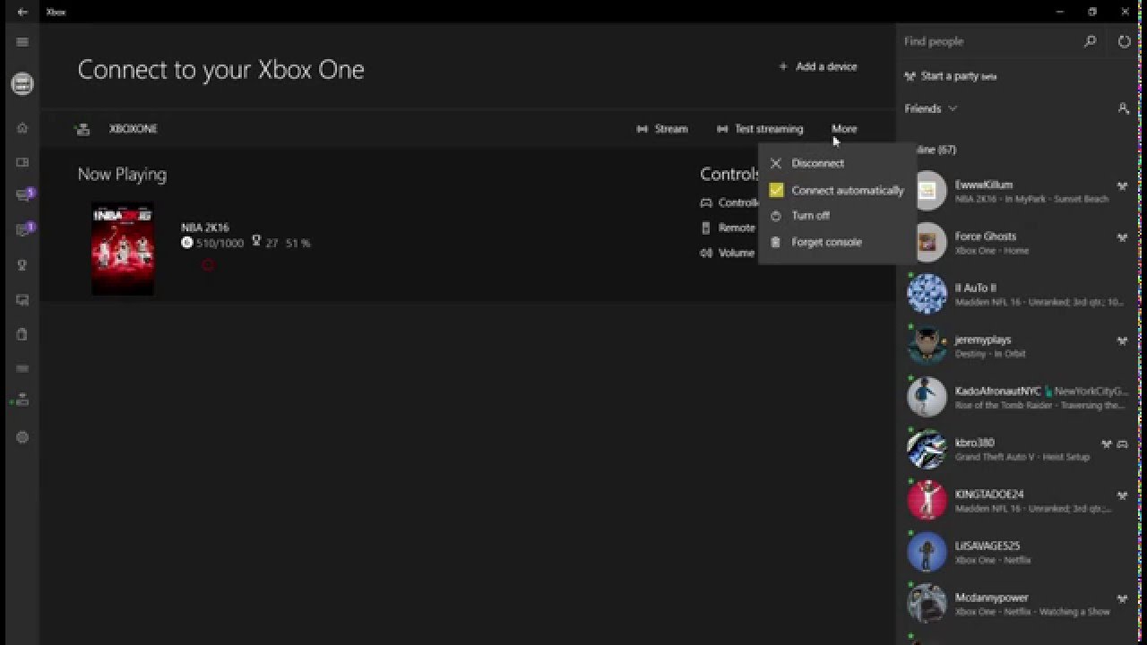
Task: Click the XBOXONE console icon
Action: 83,129
